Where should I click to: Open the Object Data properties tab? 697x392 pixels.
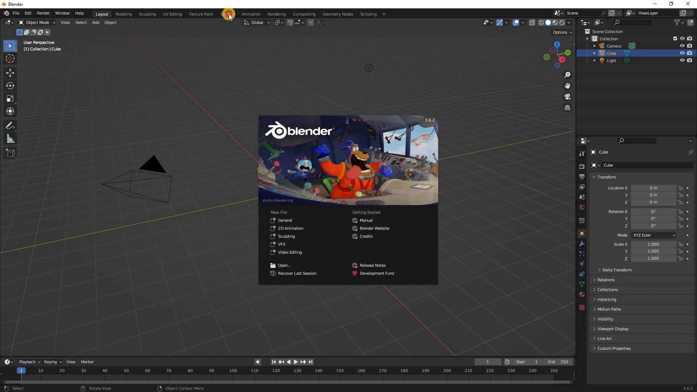click(582, 284)
